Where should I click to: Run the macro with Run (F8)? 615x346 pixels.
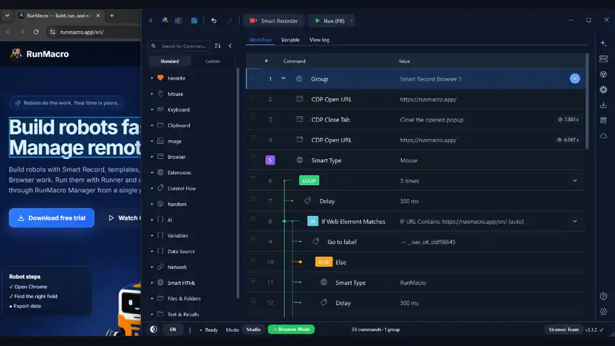(x=329, y=21)
